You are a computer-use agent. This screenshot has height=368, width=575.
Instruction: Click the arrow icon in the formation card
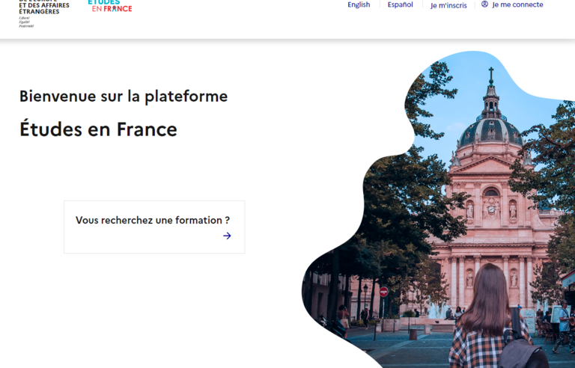[x=227, y=236]
